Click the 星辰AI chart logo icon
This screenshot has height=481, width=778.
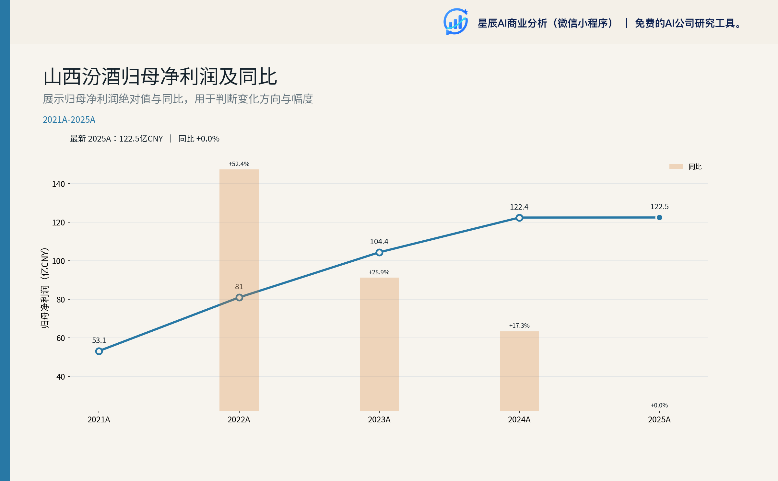pyautogui.click(x=456, y=22)
